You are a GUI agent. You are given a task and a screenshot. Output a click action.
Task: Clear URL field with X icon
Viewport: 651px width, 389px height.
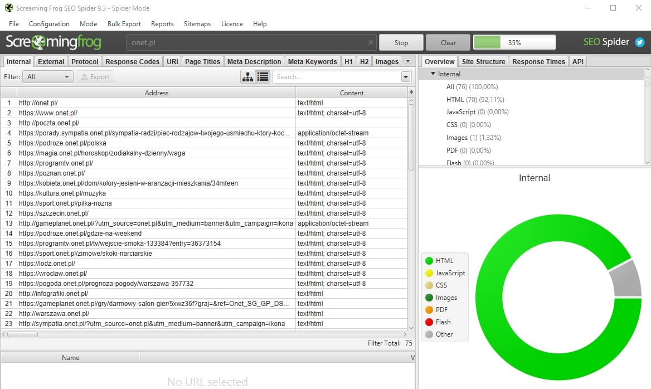[x=370, y=42]
